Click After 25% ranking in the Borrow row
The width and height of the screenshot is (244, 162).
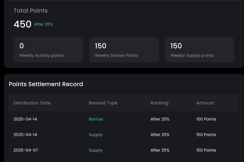coord(160,119)
